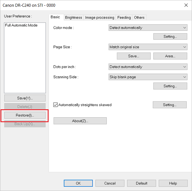Switch to the Feeding tab
This screenshot has height=191, width=192.
coord(124,18)
